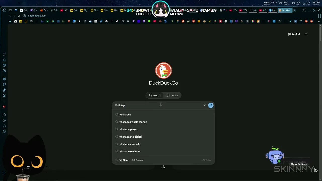Switch to the Facebook insta tab
Image resolution: width=322 pixels, height=181 pixels.
coord(272,10)
